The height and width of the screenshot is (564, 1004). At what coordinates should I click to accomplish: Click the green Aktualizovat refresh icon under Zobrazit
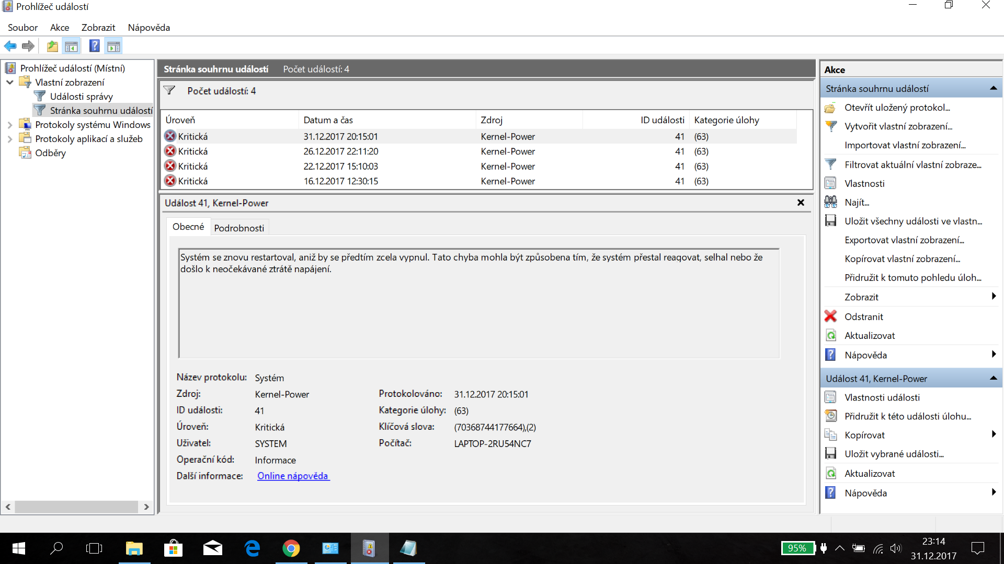pyautogui.click(x=830, y=335)
